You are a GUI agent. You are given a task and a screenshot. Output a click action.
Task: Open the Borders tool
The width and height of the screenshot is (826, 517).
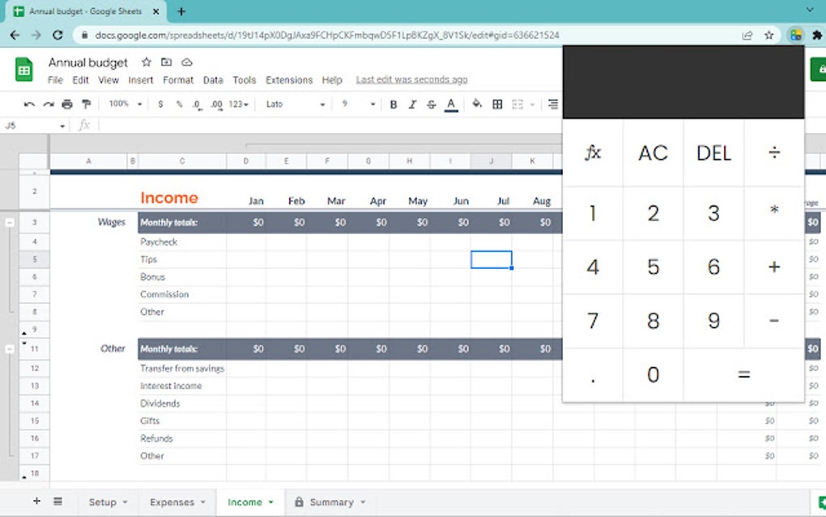click(496, 105)
